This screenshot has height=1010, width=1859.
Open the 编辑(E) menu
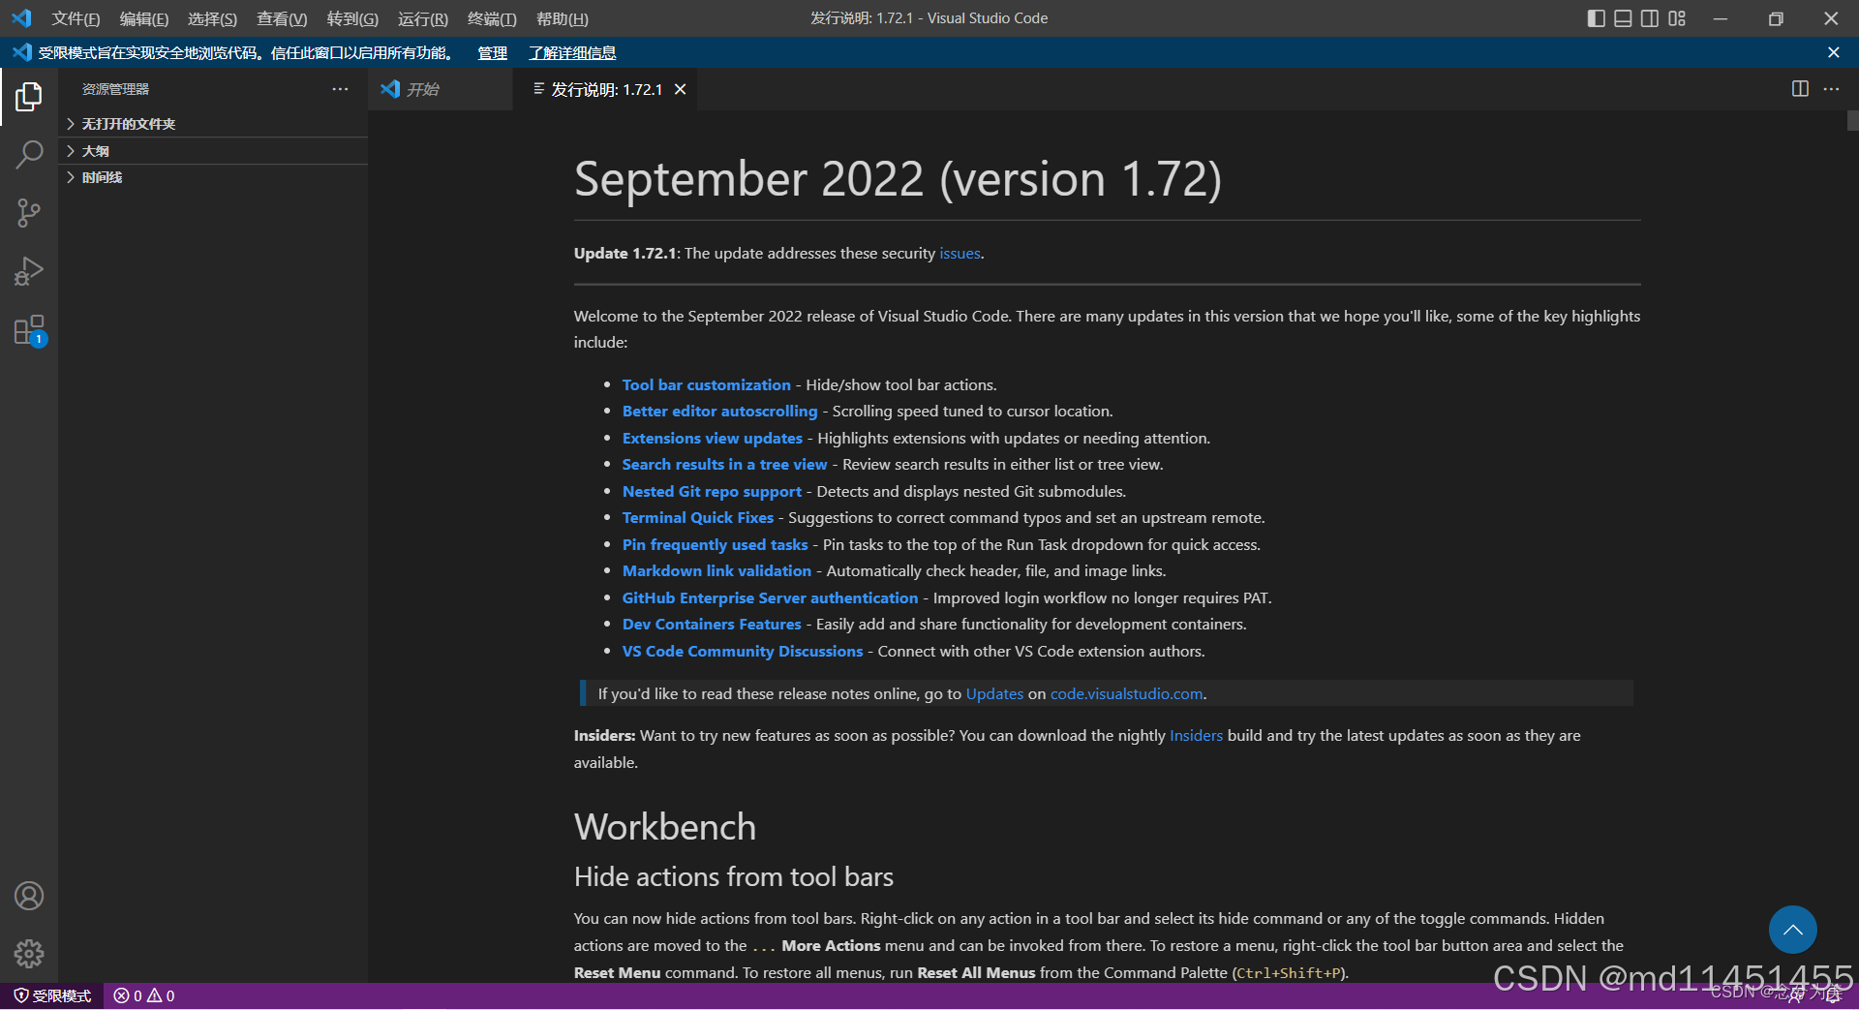[x=143, y=18]
